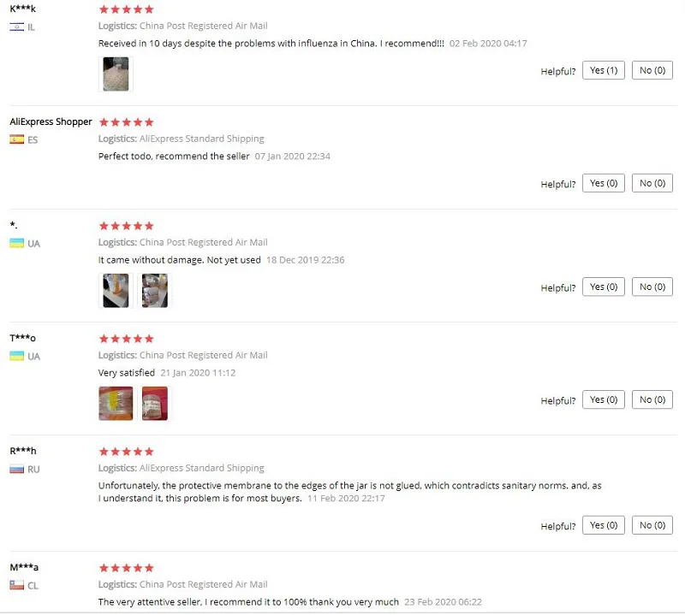Open first photo in T***o's review

click(x=116, y=404)
